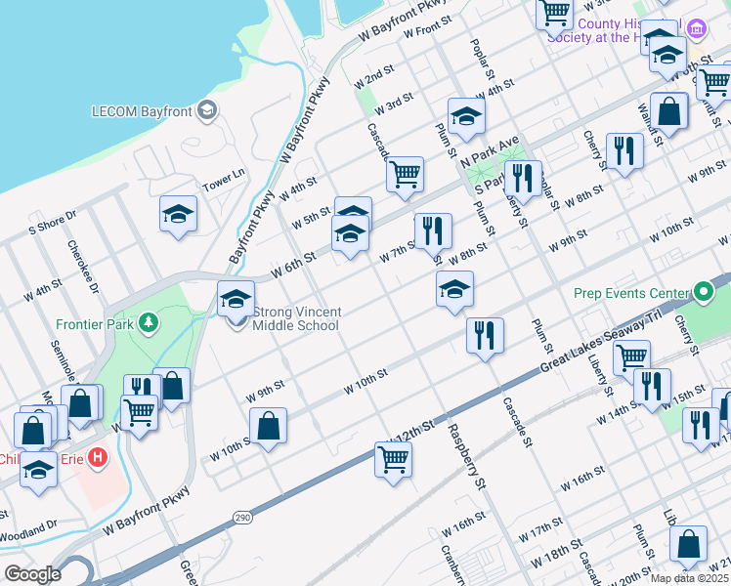Open the 'Strong Vincent Middle School' label
The width and height of the screenshot is (731, 586).
(x=297, y=318)
